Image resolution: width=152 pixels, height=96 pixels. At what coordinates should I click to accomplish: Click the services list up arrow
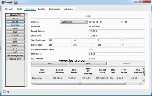(26, 15)
